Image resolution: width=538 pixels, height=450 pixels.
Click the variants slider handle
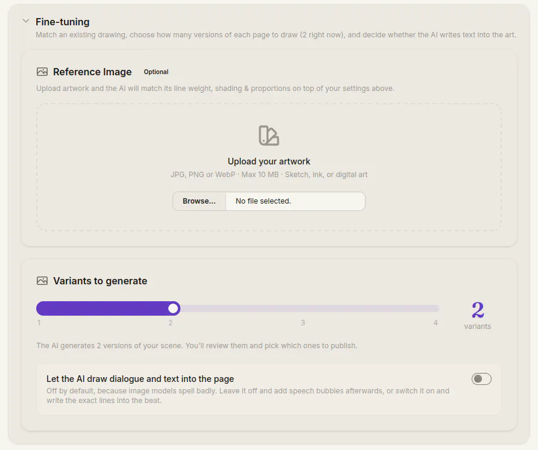pyautogui.click(x=174, y=308)
